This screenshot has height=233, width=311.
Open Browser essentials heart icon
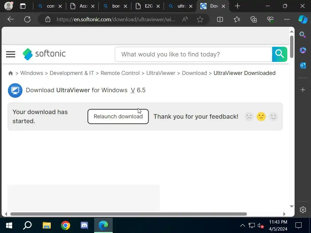[x=270, y=19]
